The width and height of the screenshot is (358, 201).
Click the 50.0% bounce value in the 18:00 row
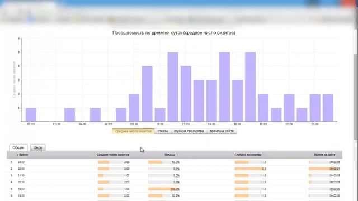176,195
